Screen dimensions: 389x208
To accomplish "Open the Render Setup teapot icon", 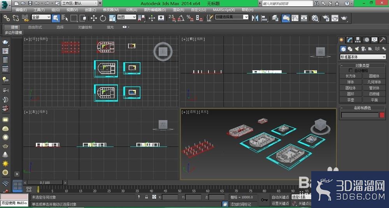I will [326, 18].
